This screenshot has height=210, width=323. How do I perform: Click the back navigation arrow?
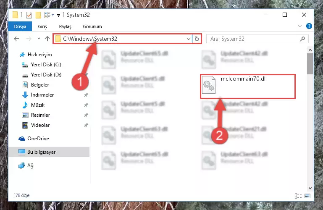(x=16, y=39)
